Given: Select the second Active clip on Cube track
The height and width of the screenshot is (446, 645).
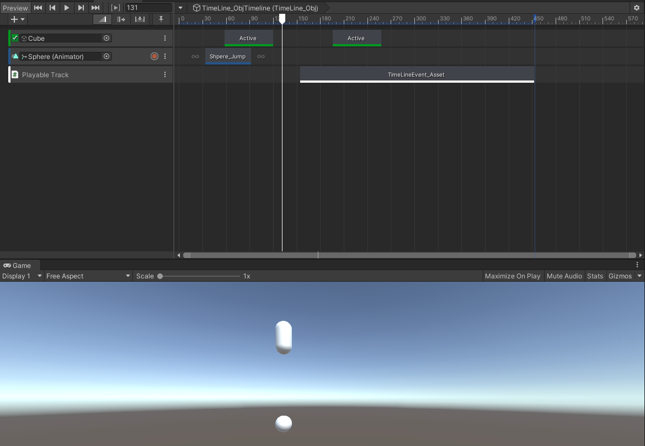Looking at the screenshot, I should (356, 38).
